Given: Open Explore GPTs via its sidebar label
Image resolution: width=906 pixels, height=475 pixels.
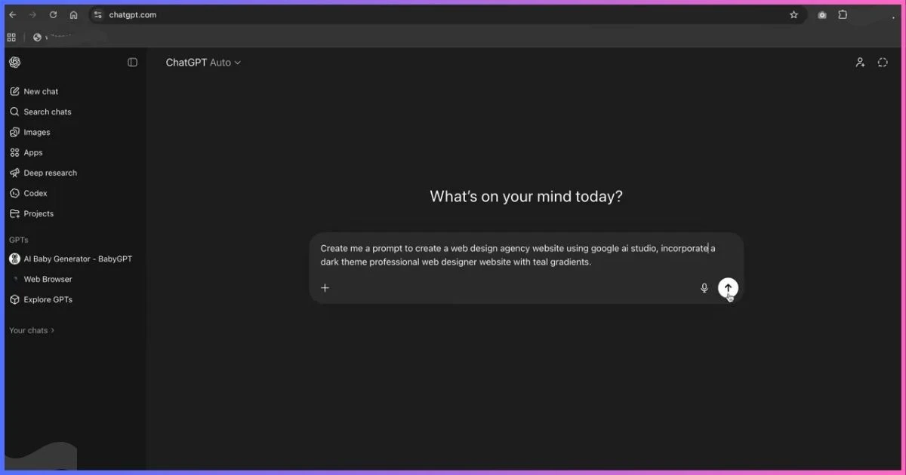Looking at the screenshot, I should [x=48, y=299].
